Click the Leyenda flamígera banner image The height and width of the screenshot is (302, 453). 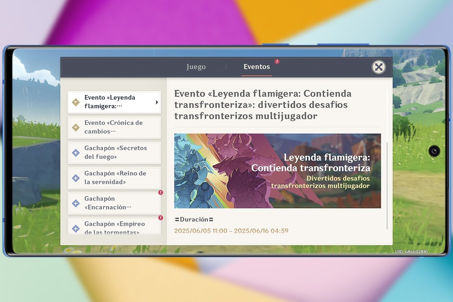coord(277,171)
